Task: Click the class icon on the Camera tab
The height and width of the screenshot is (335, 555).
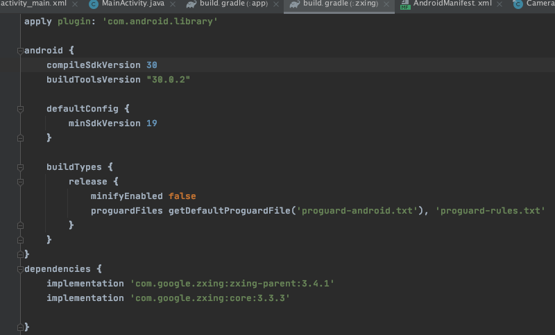Action: click(518, 4)
